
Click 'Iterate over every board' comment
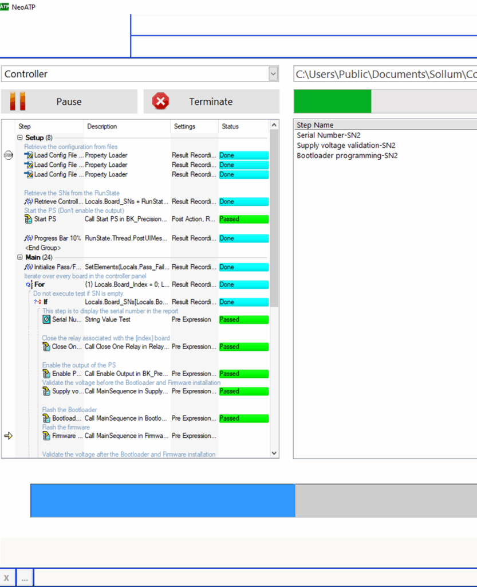[85, 276]
